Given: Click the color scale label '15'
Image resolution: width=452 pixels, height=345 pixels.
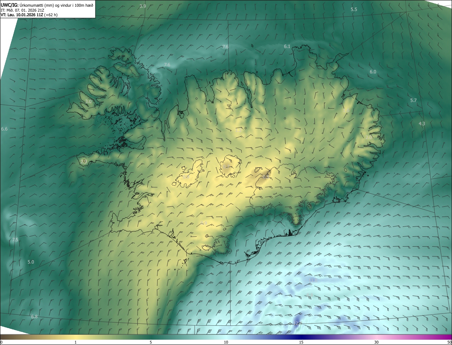Looking at the screenshot, I should click(301, 343).
